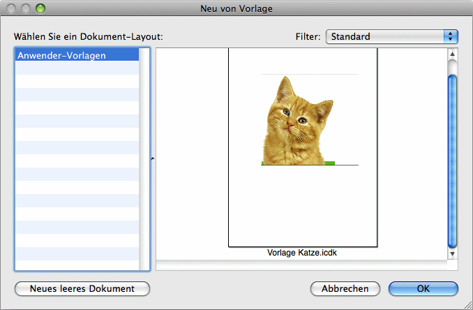Image resolution: width=473 pixels, height=310 pixels.
Task: Open the Filter dropdown showing Standard
Action: click(391, 36)
